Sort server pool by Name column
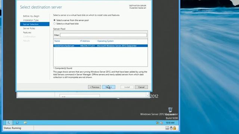 [57, 41]
